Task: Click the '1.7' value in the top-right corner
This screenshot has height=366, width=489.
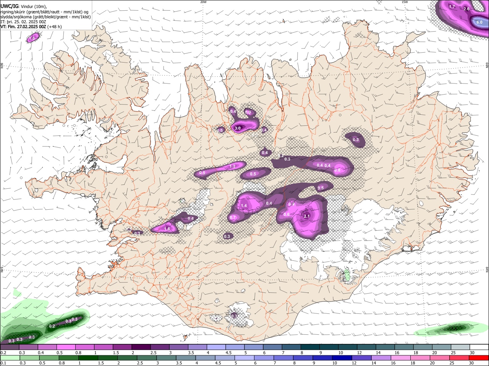Action: tap(452, 6)
